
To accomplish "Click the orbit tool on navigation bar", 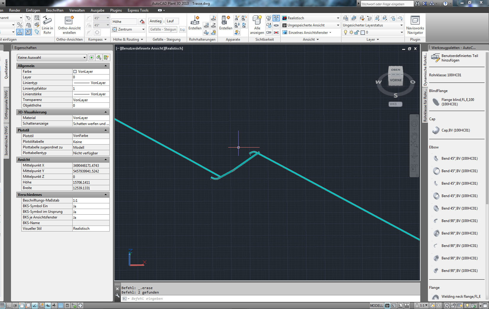I will [414, 155].
